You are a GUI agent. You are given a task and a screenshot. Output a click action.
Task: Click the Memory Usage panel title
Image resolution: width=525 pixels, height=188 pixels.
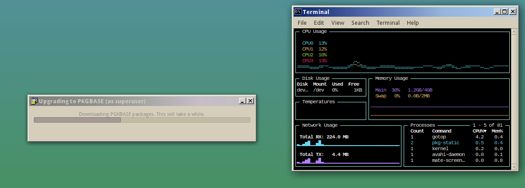(x=391, y=78)
